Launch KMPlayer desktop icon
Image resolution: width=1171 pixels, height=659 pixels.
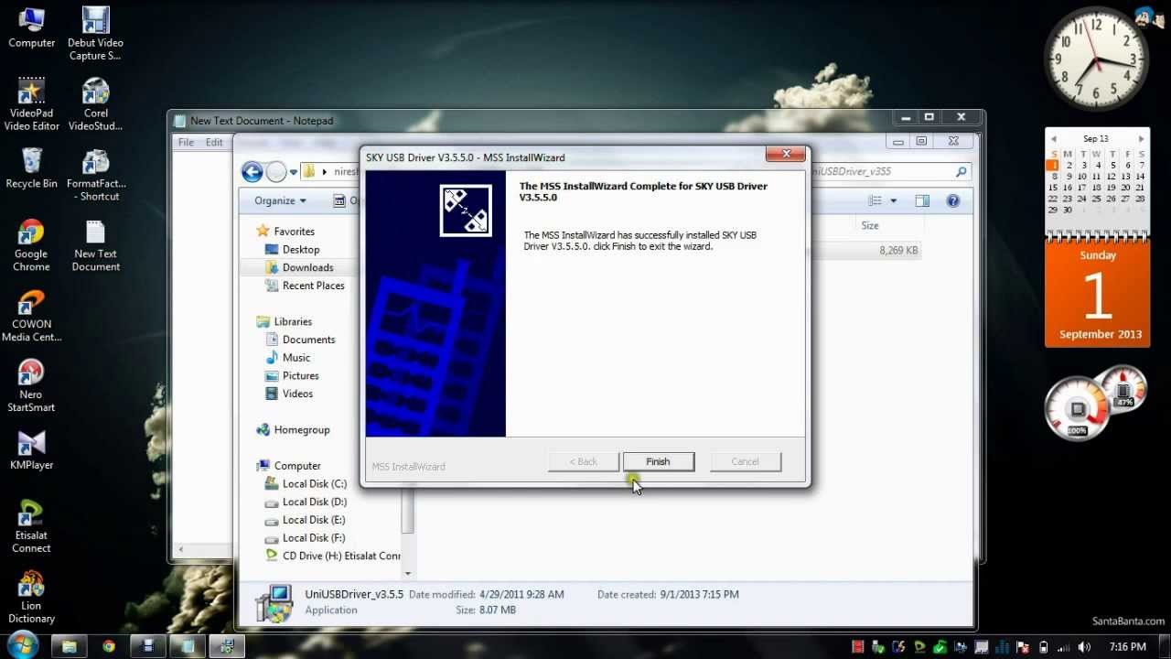click(31, 449)
